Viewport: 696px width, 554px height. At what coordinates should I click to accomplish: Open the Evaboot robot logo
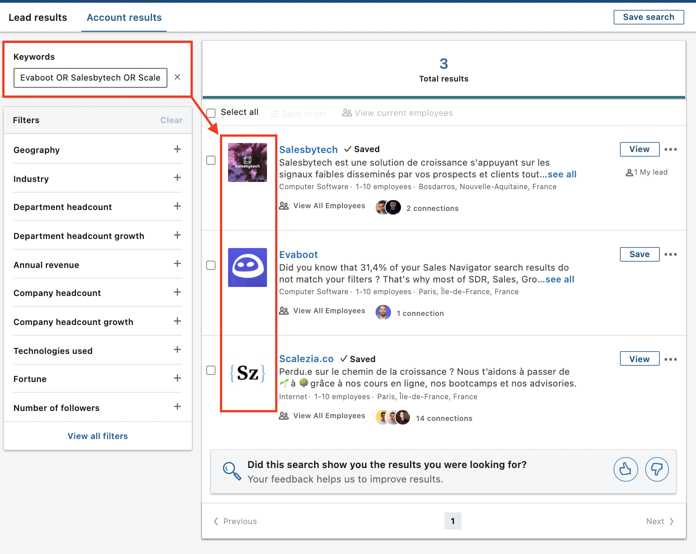[248, 267]
